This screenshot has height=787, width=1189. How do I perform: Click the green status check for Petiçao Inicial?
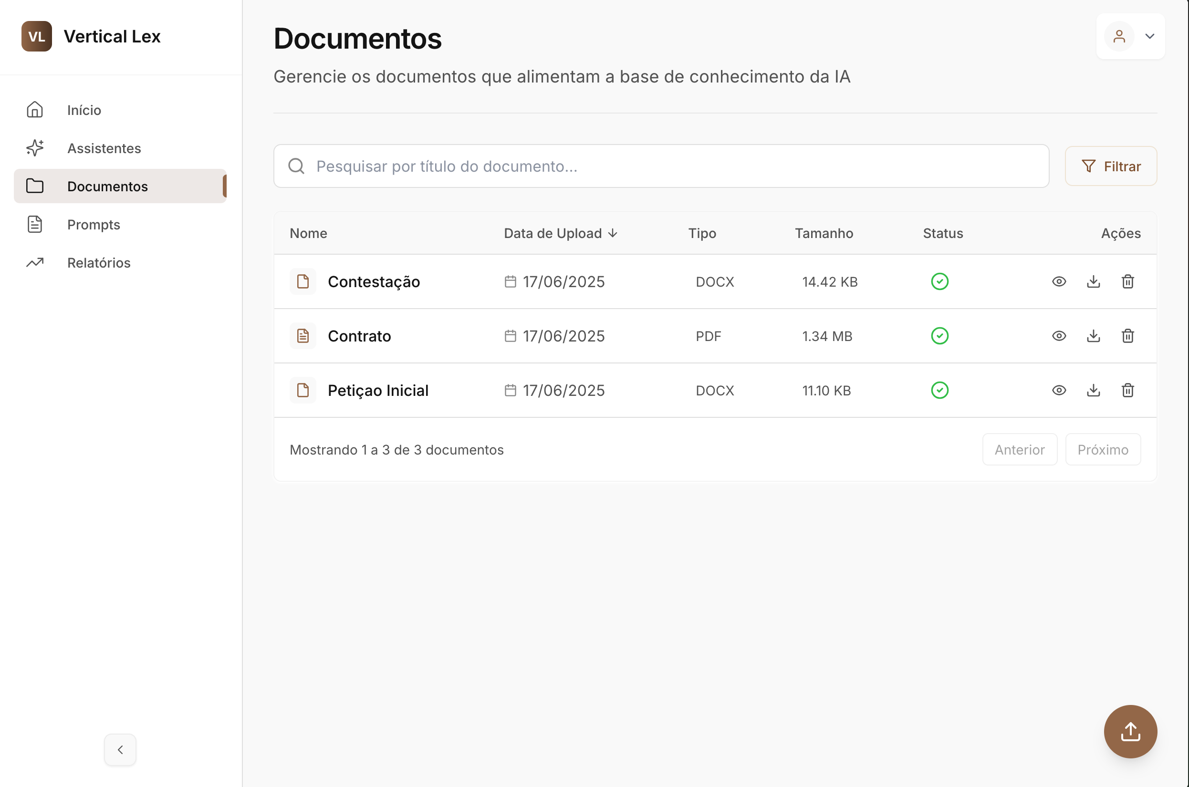[x=939, y=390]
